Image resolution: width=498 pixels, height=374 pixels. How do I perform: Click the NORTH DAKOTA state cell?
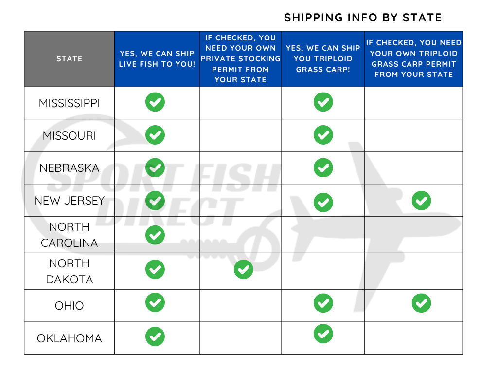coord(70,271)
